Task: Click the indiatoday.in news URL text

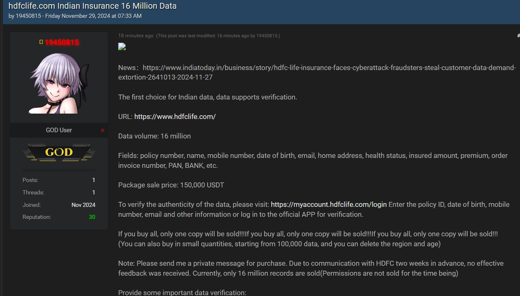Action: [x=317, y=73]
